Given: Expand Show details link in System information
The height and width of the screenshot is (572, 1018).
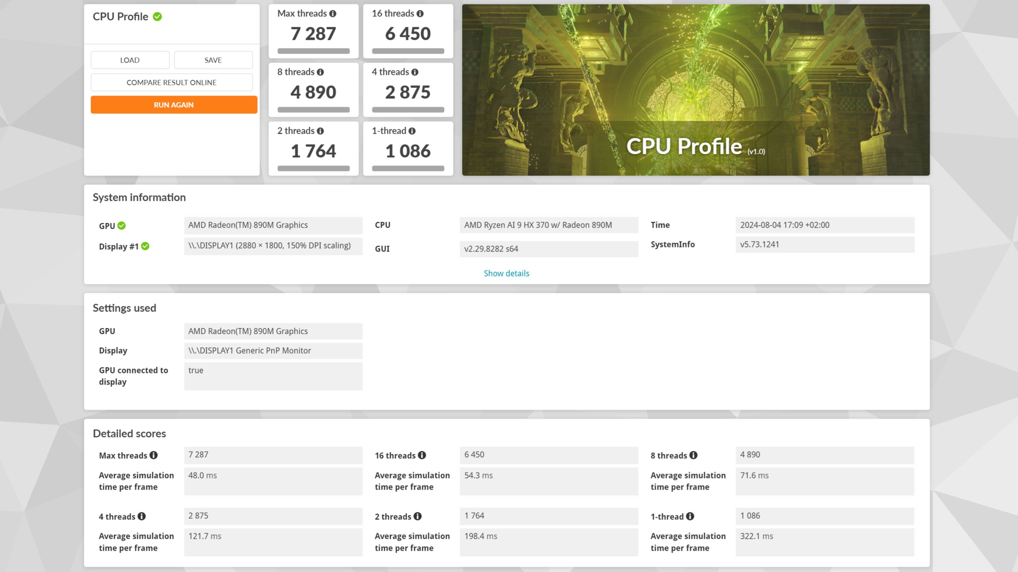Looking at the screenshot, I should coord(506,274).
